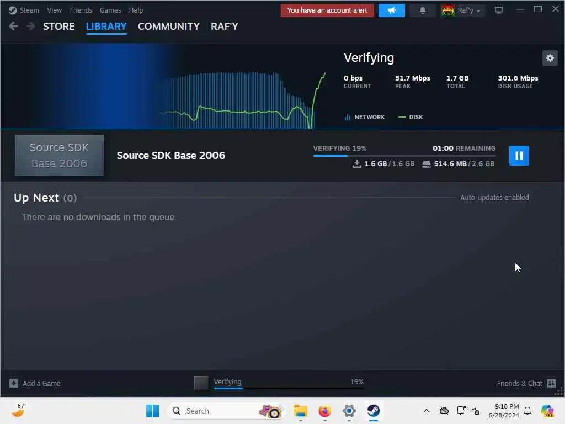This screenshot has height=424, width=565.
Task: Click the Add a Game button
Action: tap(35, 383)
